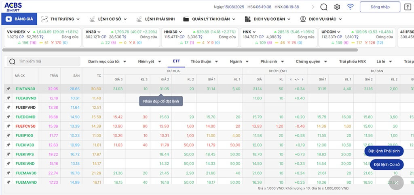Expand Thỏa thuận dropdown
414x195 pixels.
tap(204, 61)
